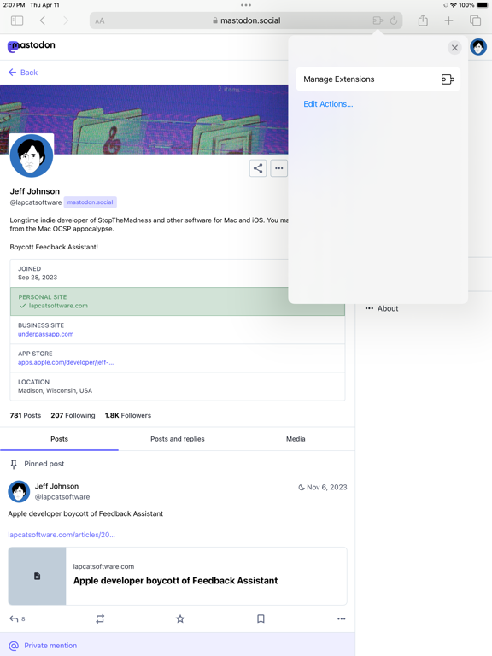This screenshot has width=492, height=656.
Task: Open pinned post author avatar
Action: (19, 492)
